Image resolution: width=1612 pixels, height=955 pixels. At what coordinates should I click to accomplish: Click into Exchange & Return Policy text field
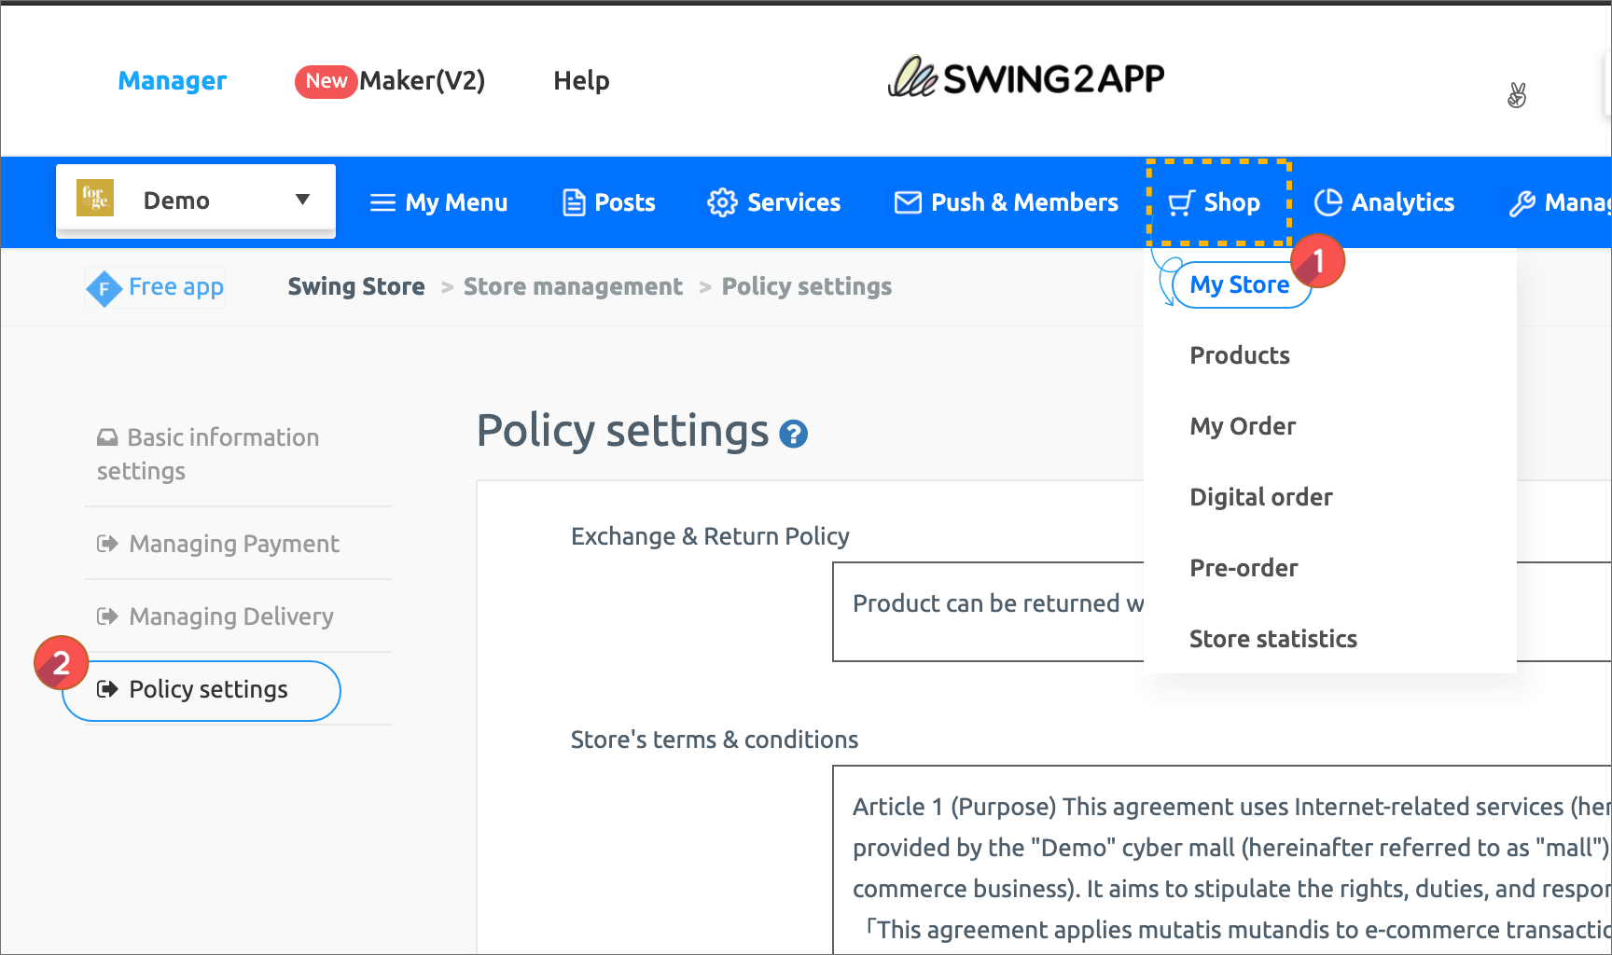pos(989,611)
